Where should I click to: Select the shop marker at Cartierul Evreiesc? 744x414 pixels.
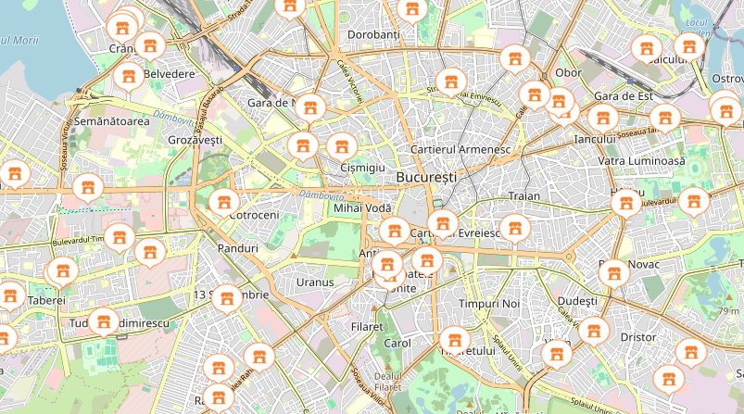[443, 224]
